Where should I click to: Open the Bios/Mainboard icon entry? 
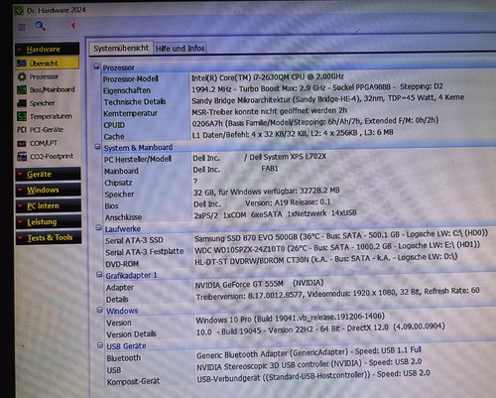click(22, 89)
